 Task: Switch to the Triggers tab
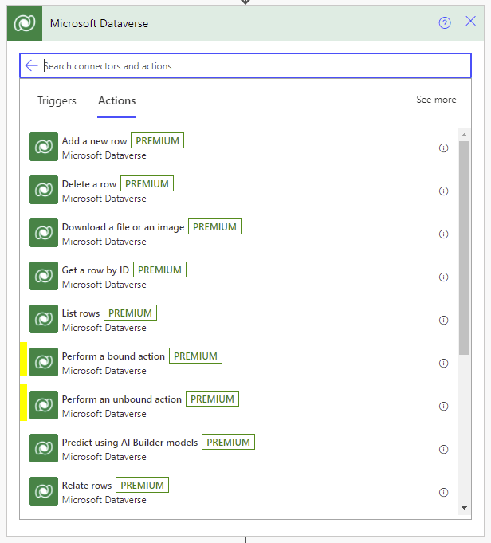[x=57, y=100]
